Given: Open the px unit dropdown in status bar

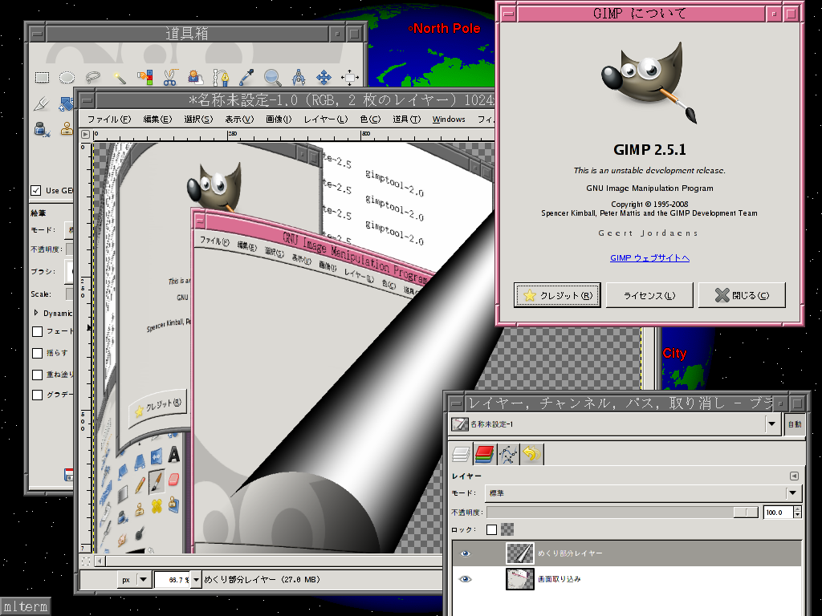Looking at the screenshot, I should coord(135,580).
